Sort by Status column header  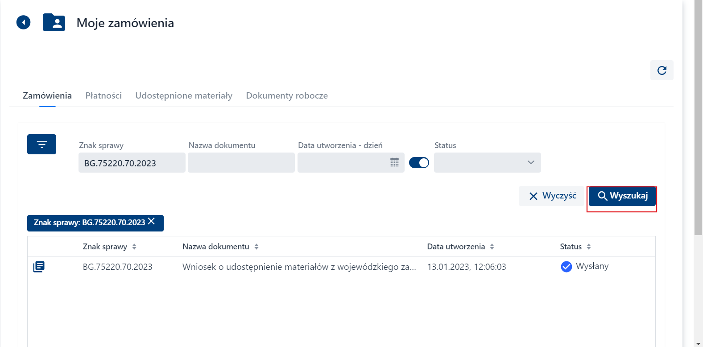tap(589, 247)
